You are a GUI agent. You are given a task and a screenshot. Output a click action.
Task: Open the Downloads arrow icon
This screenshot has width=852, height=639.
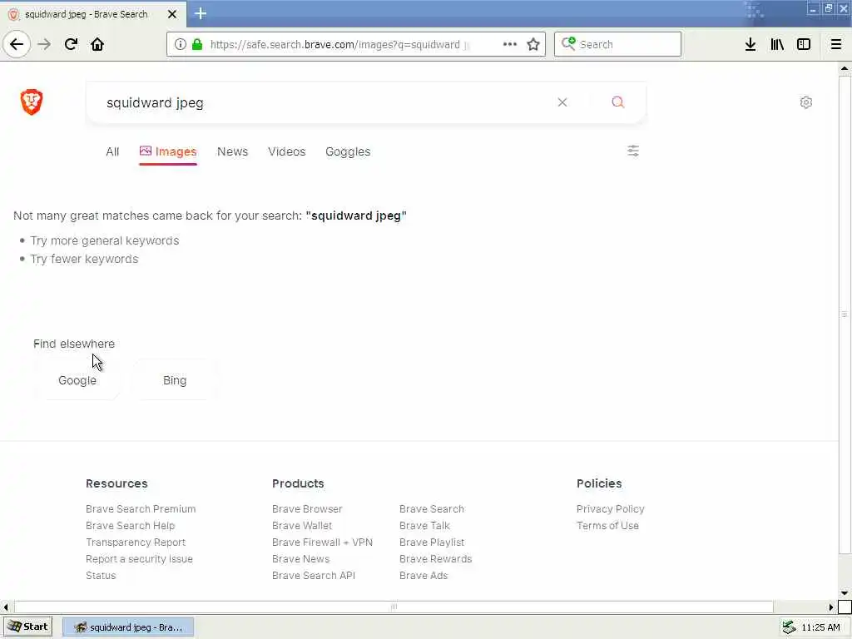point(750,44)
